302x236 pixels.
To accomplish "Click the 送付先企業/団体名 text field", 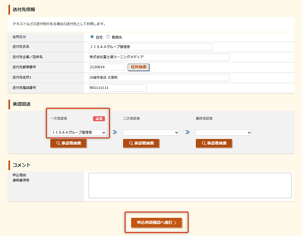I will [x=159, y=57].
